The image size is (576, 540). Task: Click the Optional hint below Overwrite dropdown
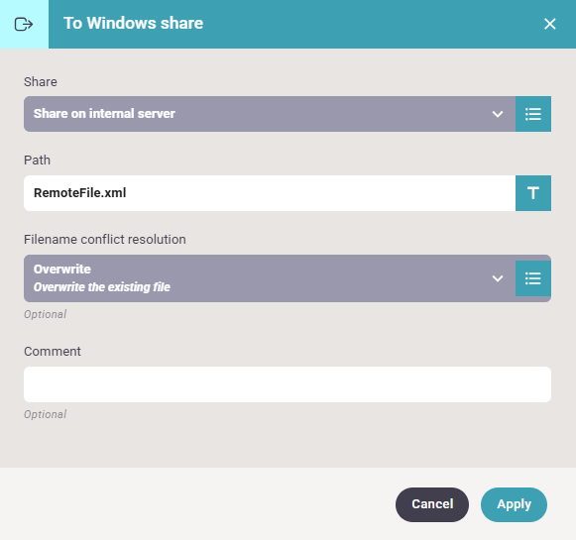46,314
